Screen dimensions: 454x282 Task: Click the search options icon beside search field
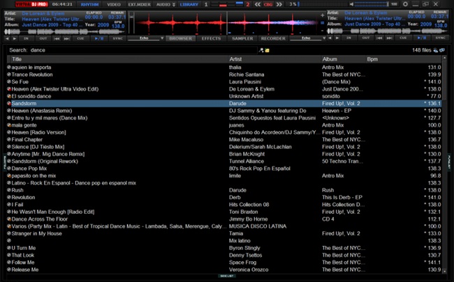(261, 50)
